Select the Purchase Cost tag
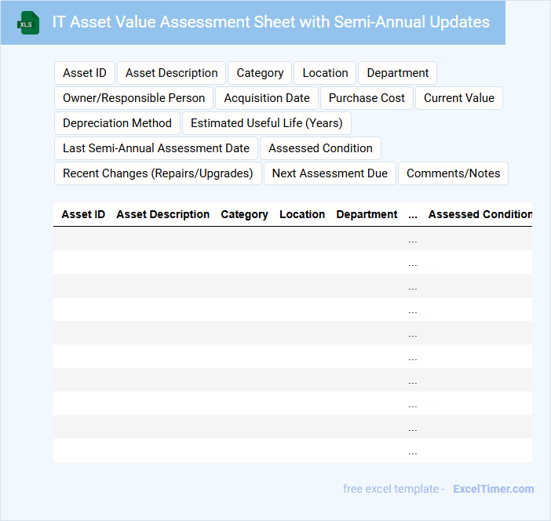 pyautogui.click(x=367, y=98)
